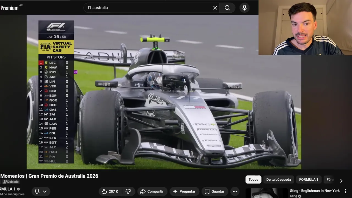This screenshot has height=198, width=352.
Task: Open the Preguntar AI button
Action: click(184, 191)
